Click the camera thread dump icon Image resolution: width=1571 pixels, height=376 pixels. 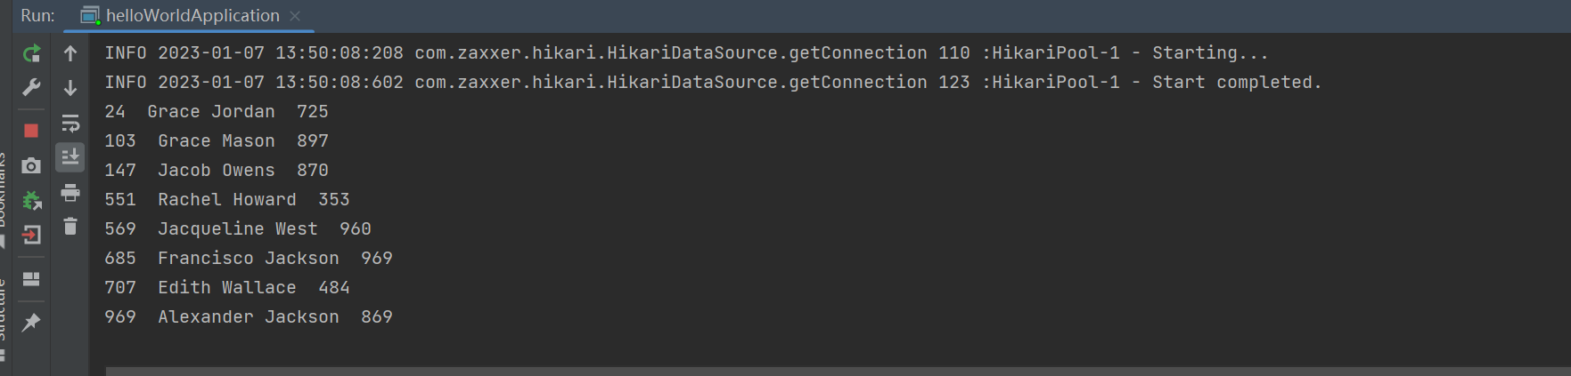tap(31, 166)
